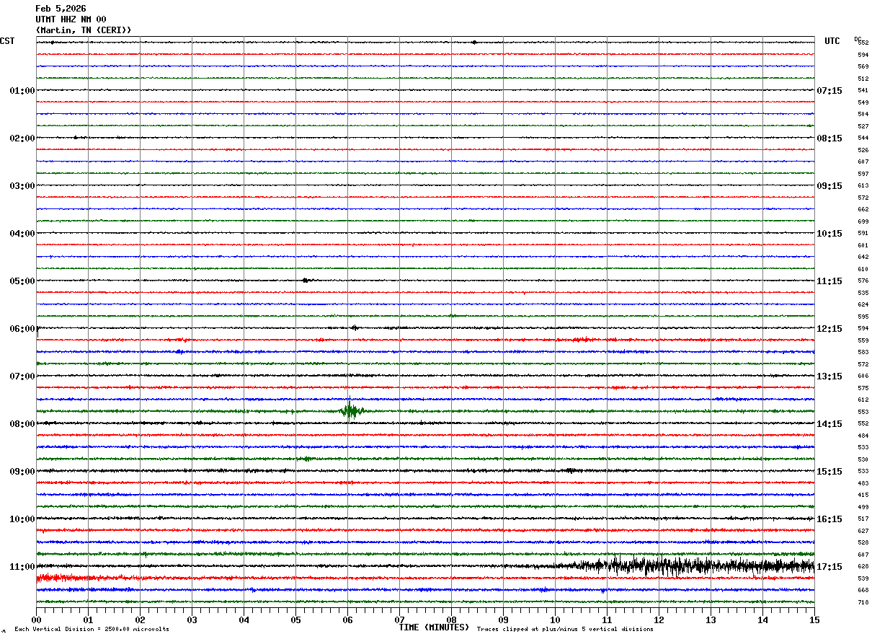The height and width of the screenshot is (639, 872).
Task: Select the 02:00 CST row label
Action: [x=22, y=138]
